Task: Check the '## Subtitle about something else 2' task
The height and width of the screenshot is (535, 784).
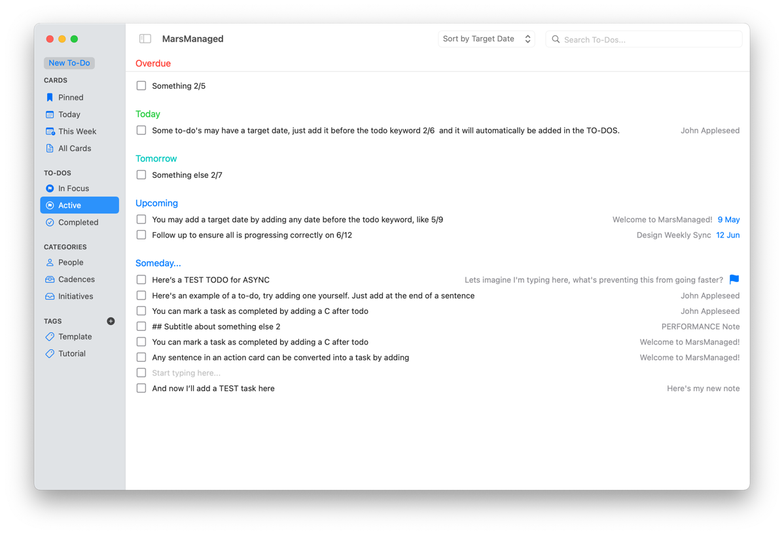Action: point(141,326)
